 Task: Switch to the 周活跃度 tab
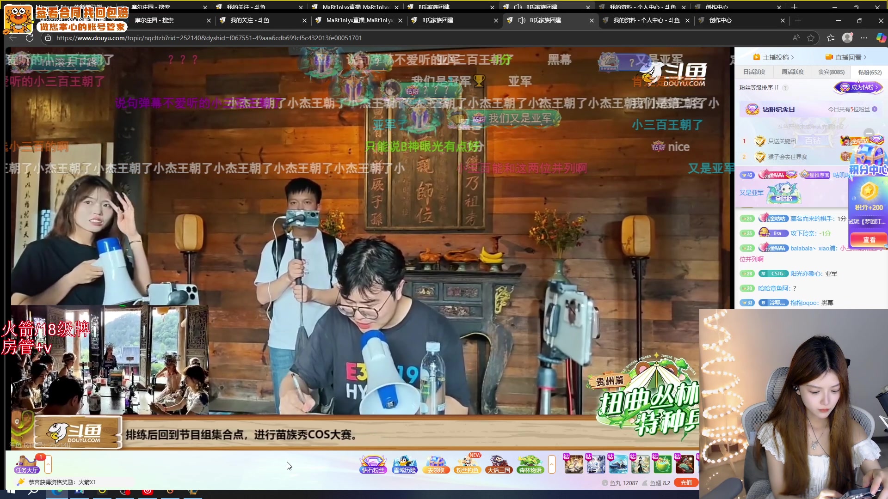(792, 72)
